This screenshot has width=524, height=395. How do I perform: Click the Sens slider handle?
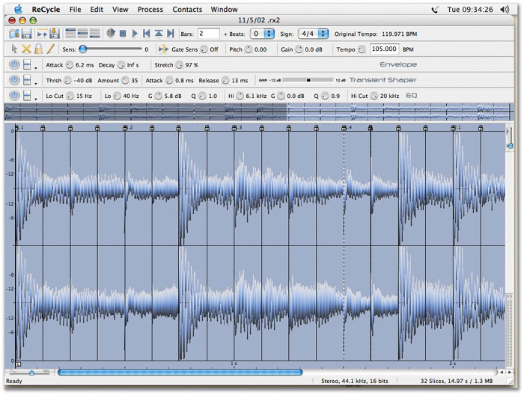(82, 49)
